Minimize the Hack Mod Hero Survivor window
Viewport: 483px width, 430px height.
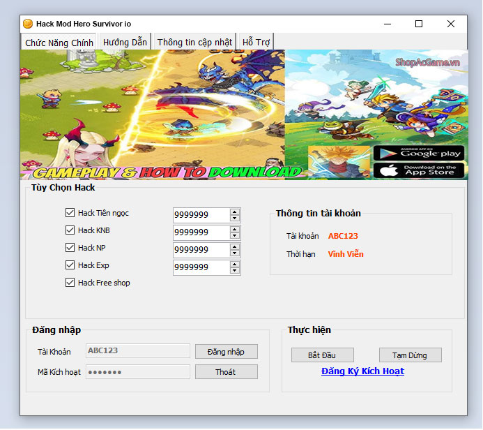click(388, 24)
